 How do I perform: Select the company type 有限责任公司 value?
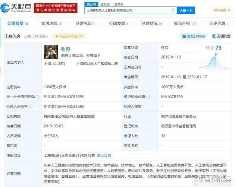[69, 116]
